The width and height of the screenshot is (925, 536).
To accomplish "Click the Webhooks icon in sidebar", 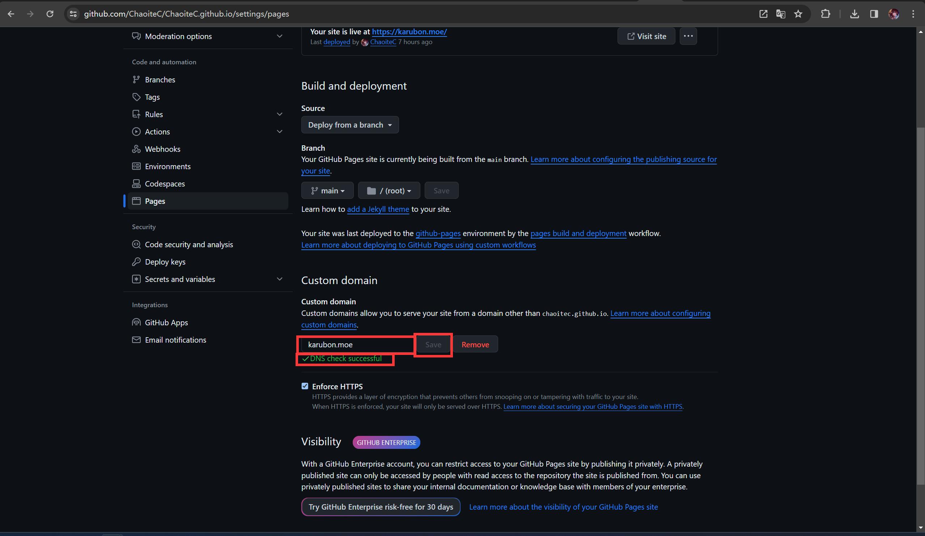I will (x=136, y=149).
